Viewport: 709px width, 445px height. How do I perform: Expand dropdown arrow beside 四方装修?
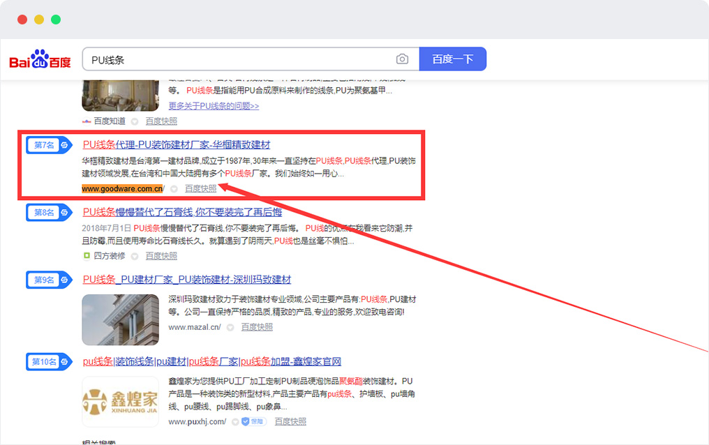135,257
